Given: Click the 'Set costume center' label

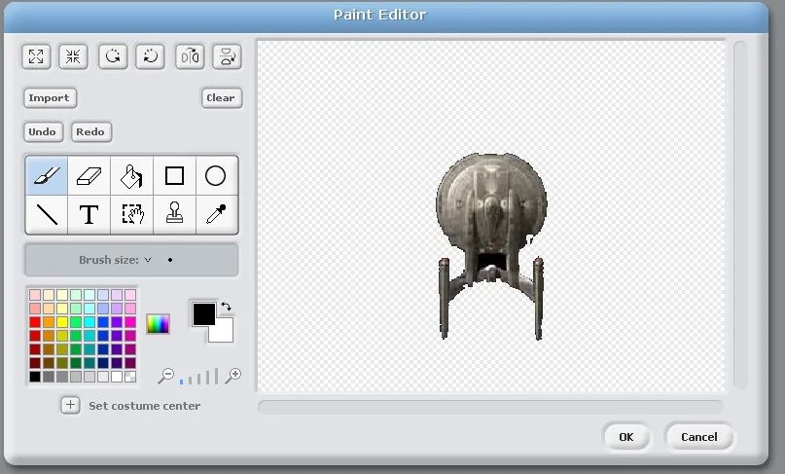Looking at the screenshot, I should coord(145,406).
